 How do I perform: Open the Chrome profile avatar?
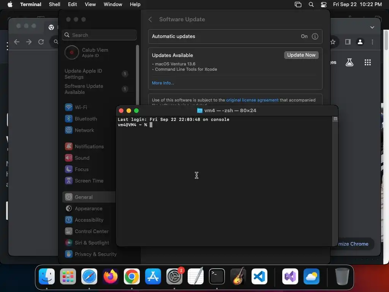pyautogui.click(x=360, y=42)
